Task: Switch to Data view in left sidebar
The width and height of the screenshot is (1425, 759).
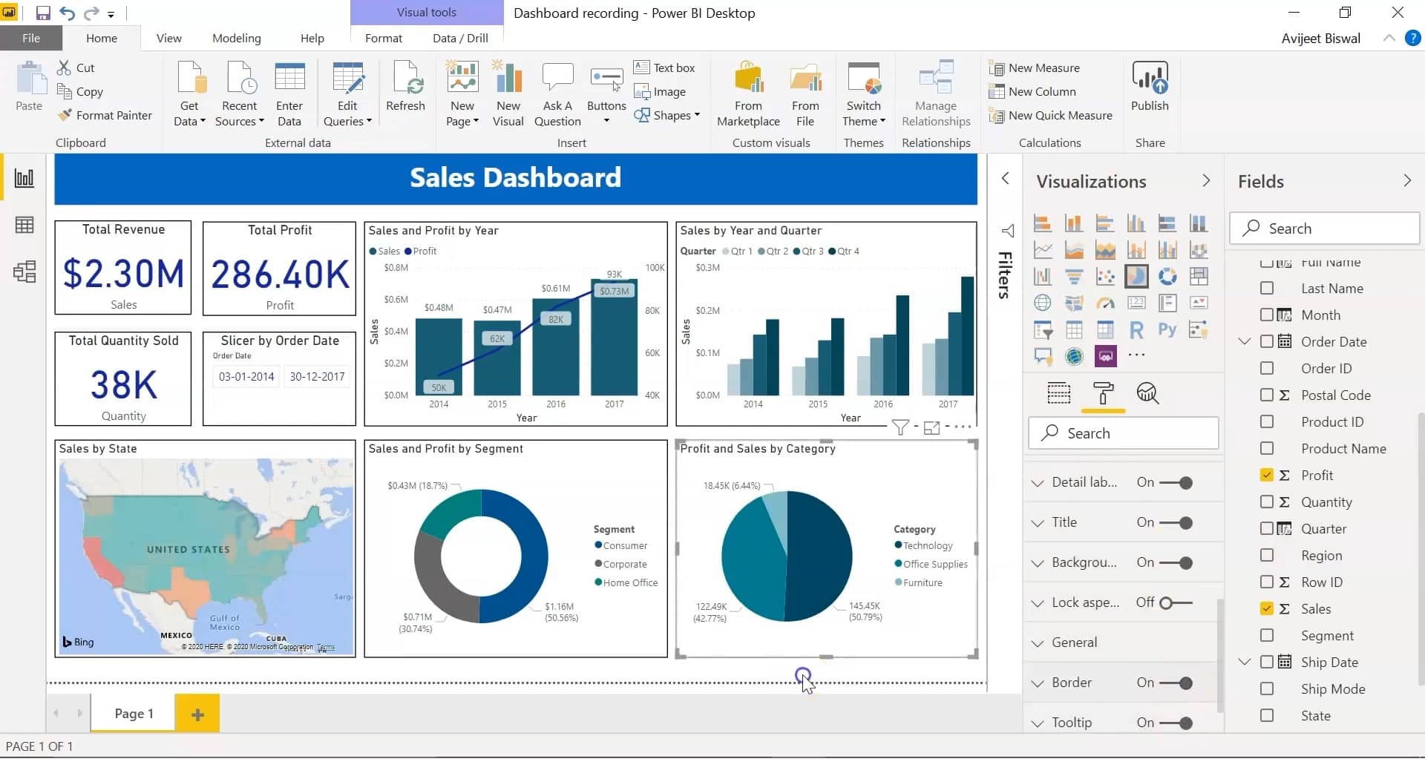Action: tap(24, 225)
